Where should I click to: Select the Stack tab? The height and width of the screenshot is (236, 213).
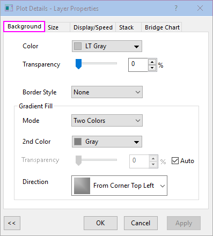click(x=128, y=27)
